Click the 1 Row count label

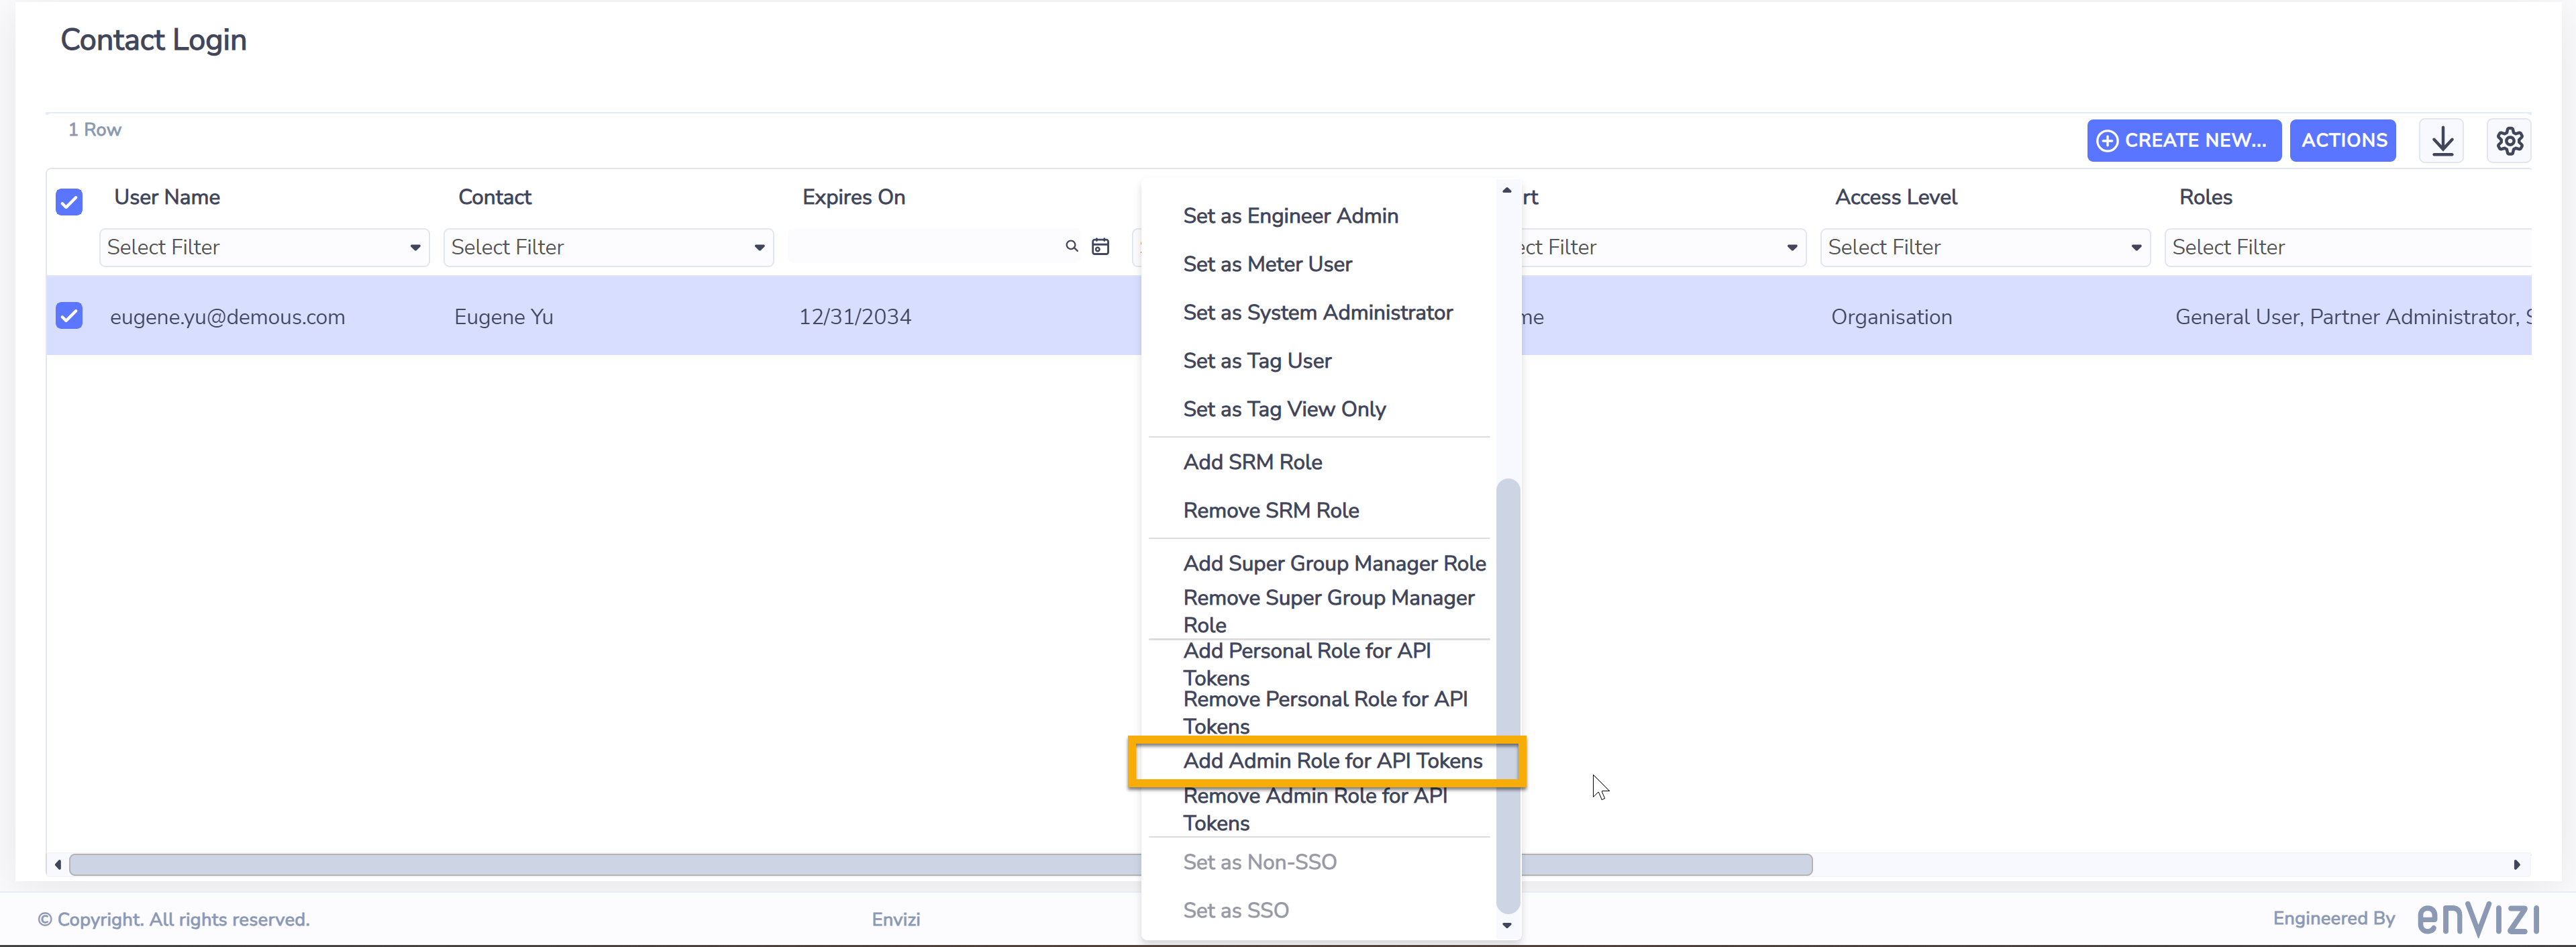[x=94, y=130]
